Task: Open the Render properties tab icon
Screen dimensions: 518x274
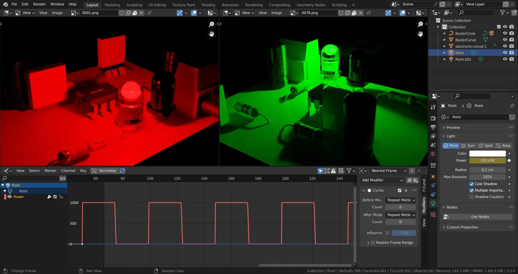Action: (433, 118)
